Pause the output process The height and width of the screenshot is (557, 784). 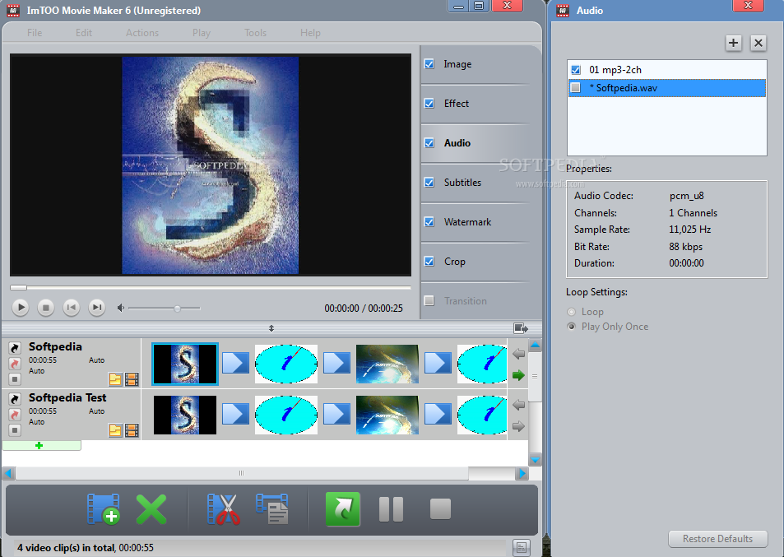(x=391, y=509)
